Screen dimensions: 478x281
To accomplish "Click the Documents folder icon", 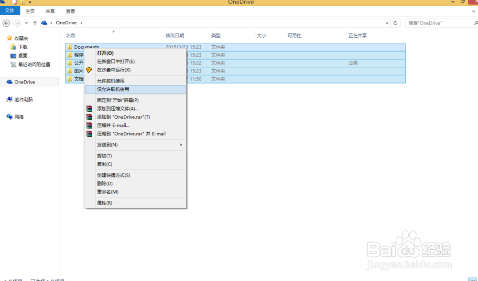I will [69, 47].
